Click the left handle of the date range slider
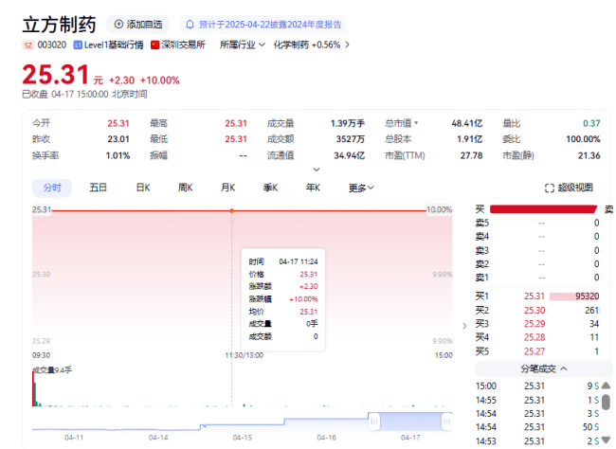 (374, 422)
